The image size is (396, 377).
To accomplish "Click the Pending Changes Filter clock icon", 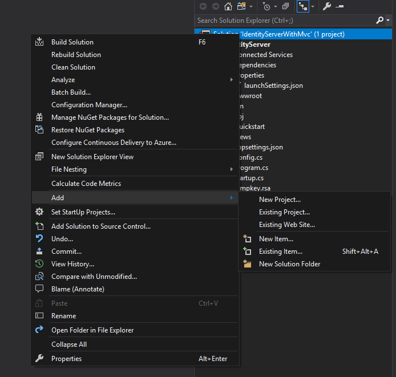I will pos(266,7).
